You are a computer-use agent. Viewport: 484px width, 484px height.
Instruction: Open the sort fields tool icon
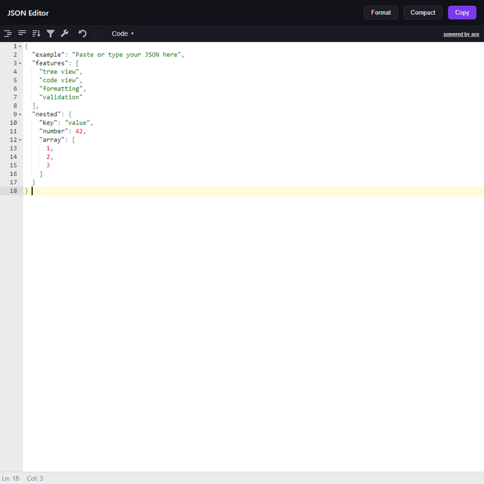36,33
